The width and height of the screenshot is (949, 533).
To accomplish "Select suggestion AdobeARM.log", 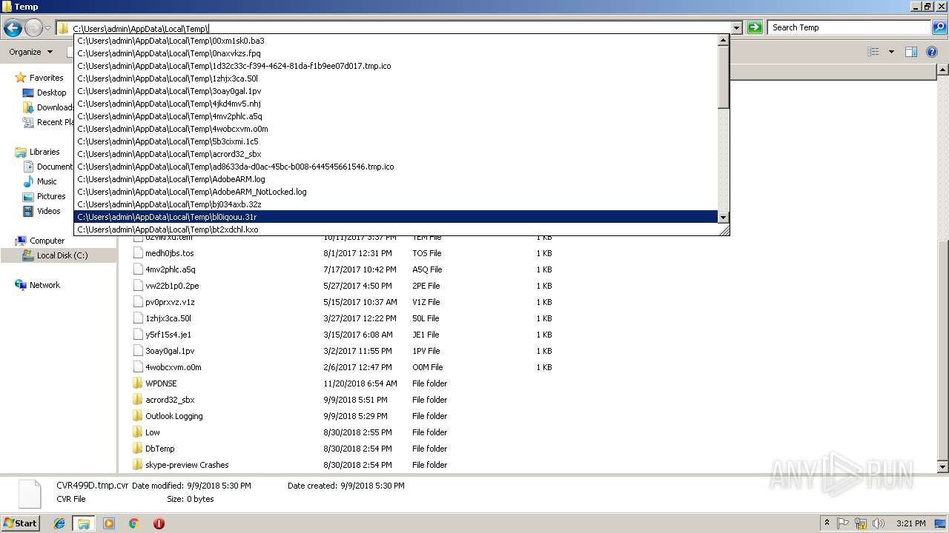I will coord(396,179).
